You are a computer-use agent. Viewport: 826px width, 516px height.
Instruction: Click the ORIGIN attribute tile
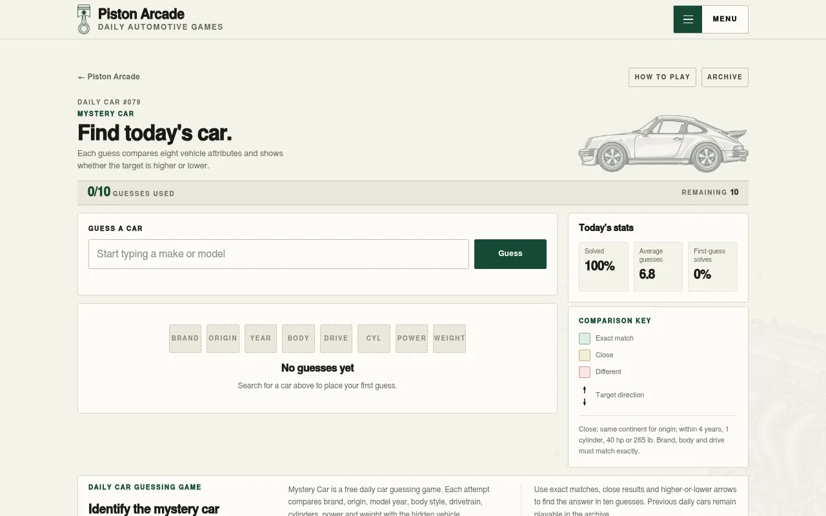223,339
